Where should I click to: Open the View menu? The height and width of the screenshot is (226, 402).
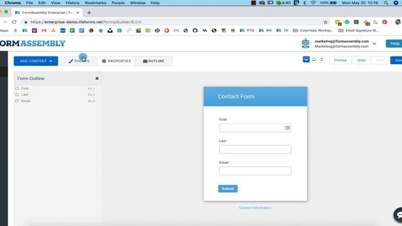55,3
